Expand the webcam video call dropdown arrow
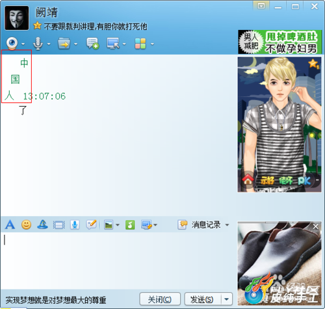 [x=23, y=44]
